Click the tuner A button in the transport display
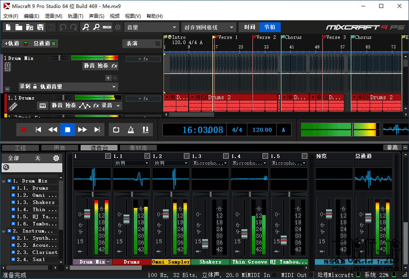The width and height of the screenshot is (409, 279). tap(284, 130)
